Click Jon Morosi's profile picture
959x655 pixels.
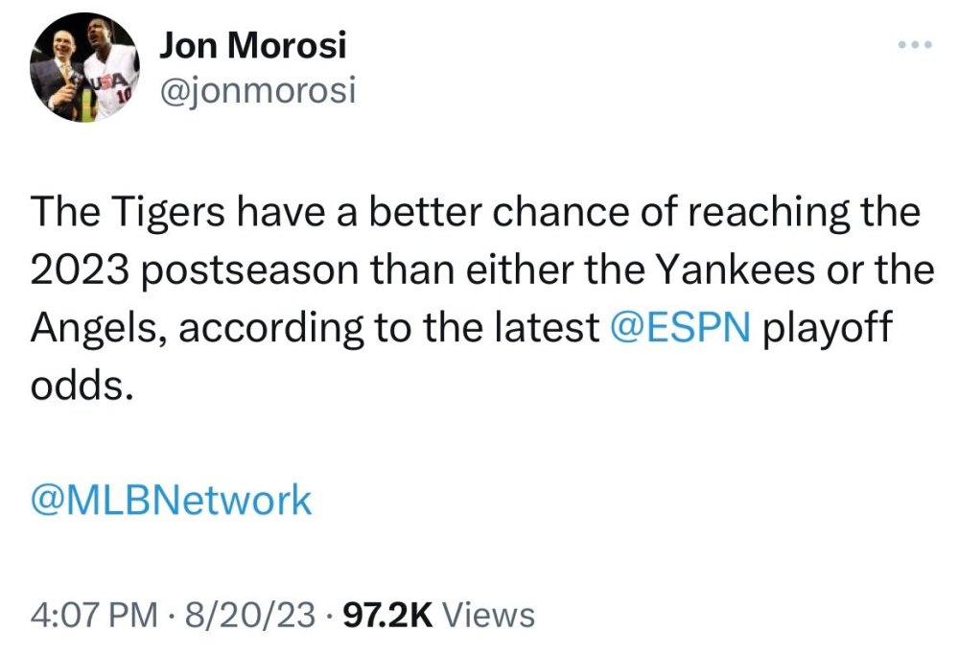point(84,67)
